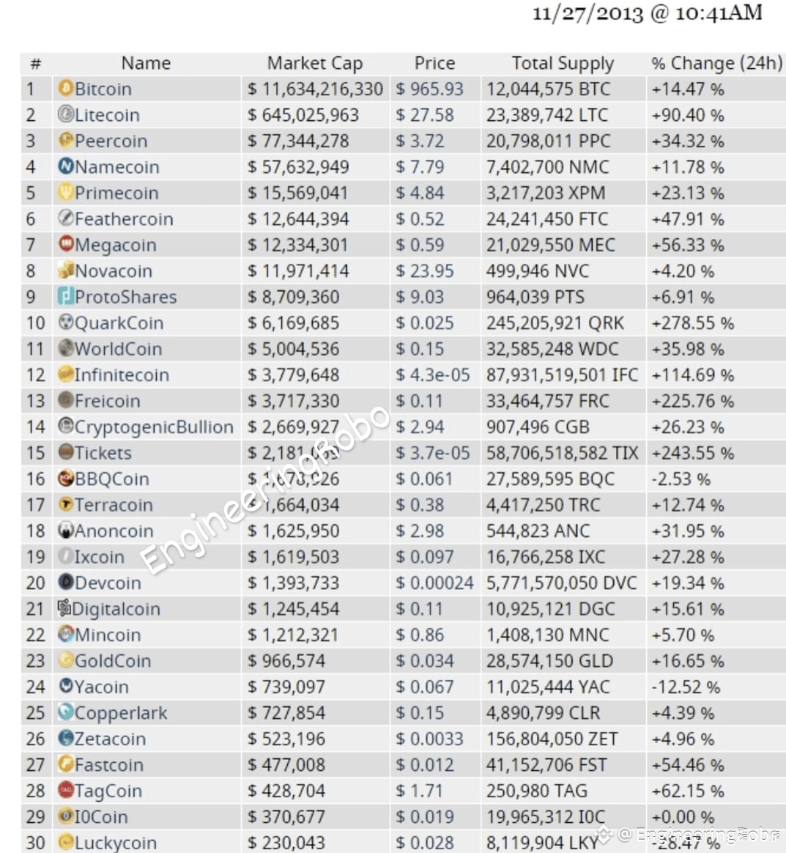
Task: Click the ProtoShares blue icon
Action: click(66, 296)
